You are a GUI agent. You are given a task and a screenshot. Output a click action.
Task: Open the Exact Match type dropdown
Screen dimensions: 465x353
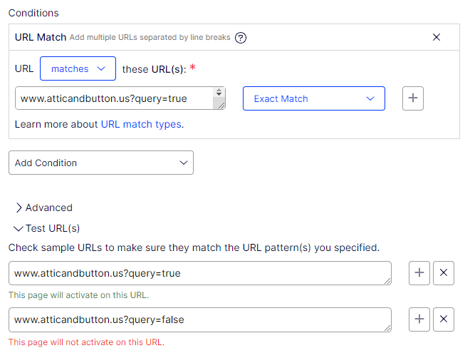pos(313,98)
